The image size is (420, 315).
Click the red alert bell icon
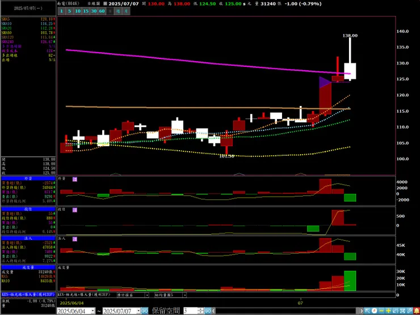click(x=416, y=311)
